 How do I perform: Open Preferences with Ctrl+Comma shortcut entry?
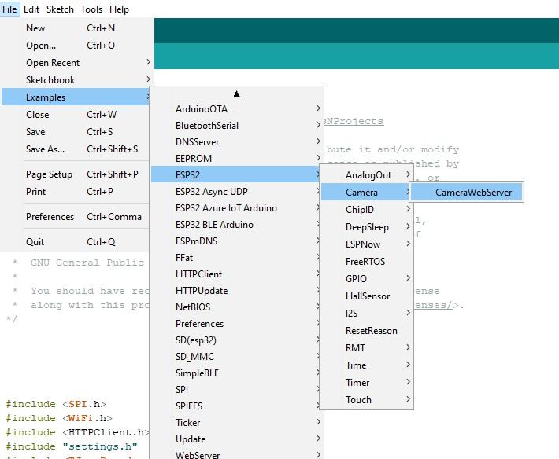pyautogui.click(x=76, y=217)
